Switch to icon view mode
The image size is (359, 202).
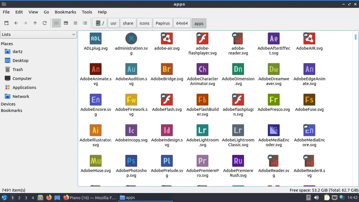coord(56,23)
